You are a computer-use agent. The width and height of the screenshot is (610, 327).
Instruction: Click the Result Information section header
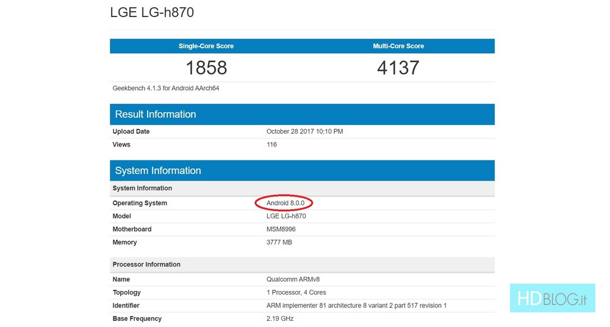(x=303, y=114)
